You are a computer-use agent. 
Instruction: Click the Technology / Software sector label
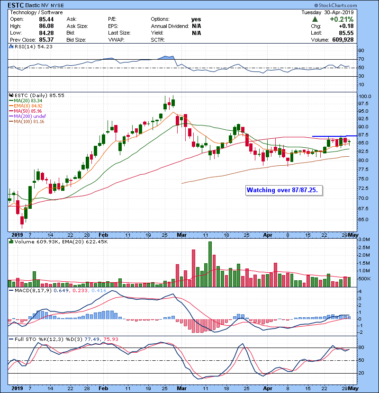pos(36,12)
